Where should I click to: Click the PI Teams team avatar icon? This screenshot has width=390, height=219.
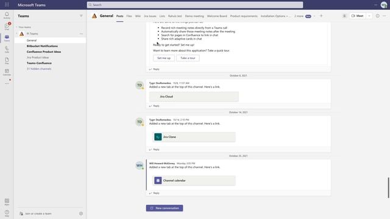tap(22, 34)
